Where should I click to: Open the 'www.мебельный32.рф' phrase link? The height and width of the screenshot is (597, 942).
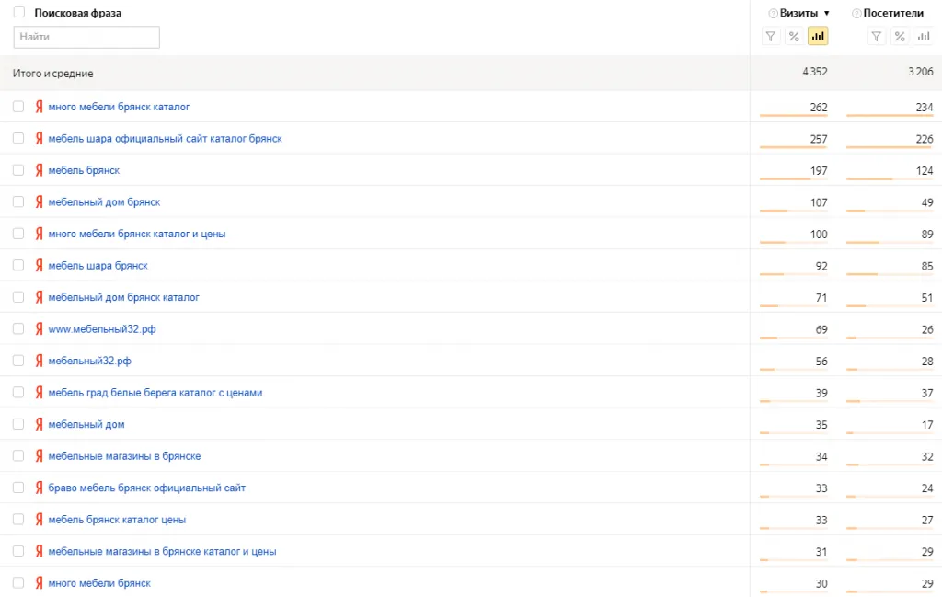(x=102, y=329)
